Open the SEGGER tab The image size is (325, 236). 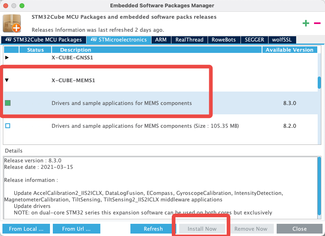[254, 39]
